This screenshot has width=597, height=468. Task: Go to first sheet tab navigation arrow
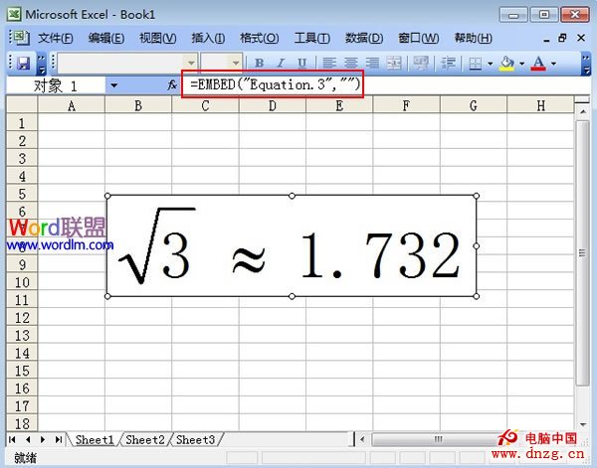[13, 439]
